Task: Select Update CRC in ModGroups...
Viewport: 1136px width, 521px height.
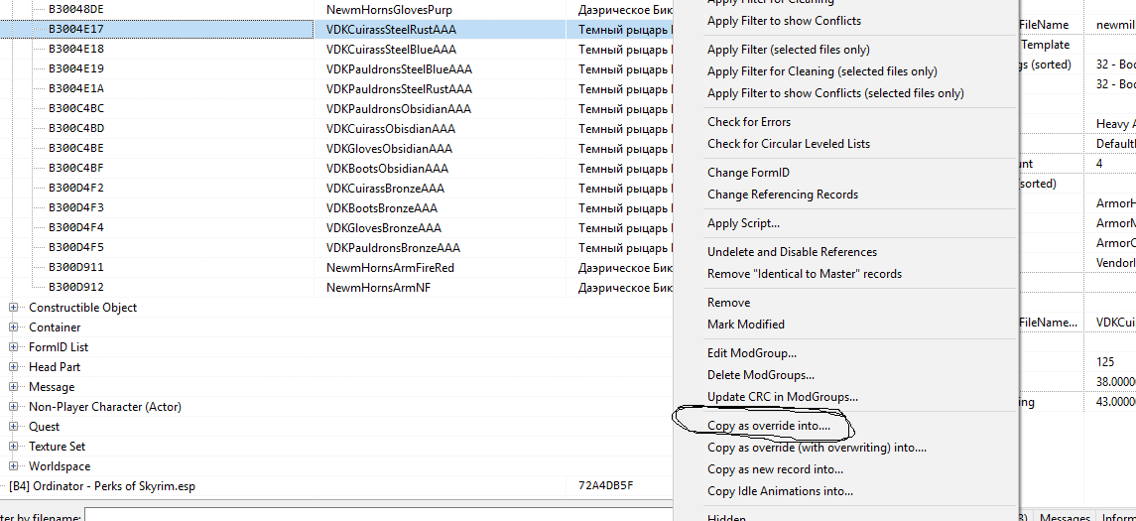Action: 783,397
